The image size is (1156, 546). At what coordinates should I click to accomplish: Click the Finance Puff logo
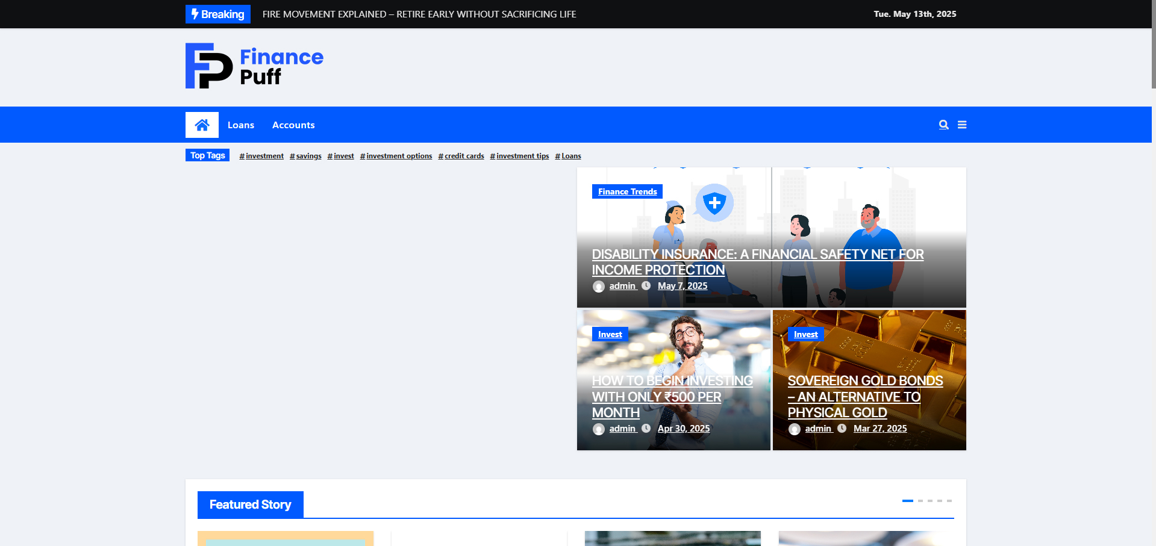[x=254, y=66]
